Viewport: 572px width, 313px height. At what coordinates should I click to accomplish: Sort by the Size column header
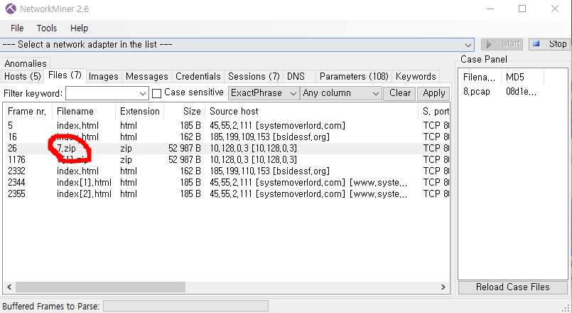click(185, 112)
